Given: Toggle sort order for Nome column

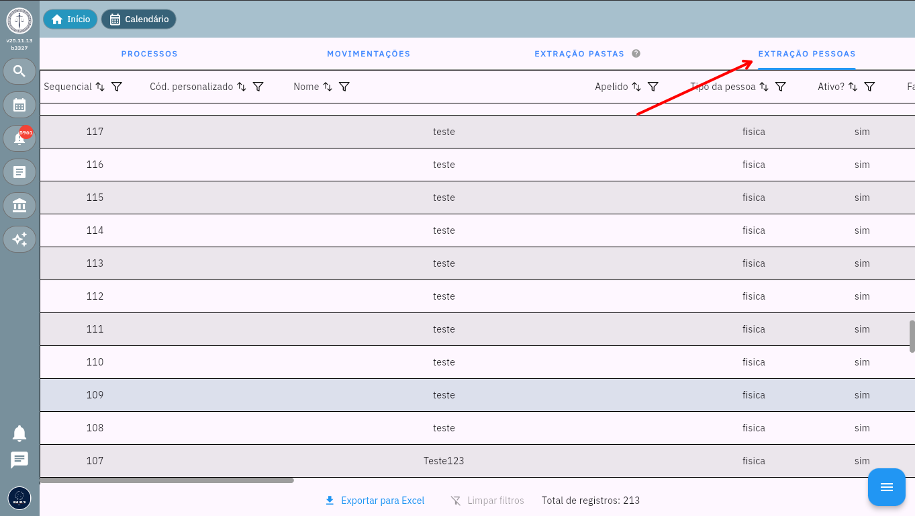Looking at the screenshot, I should (328, 87).
